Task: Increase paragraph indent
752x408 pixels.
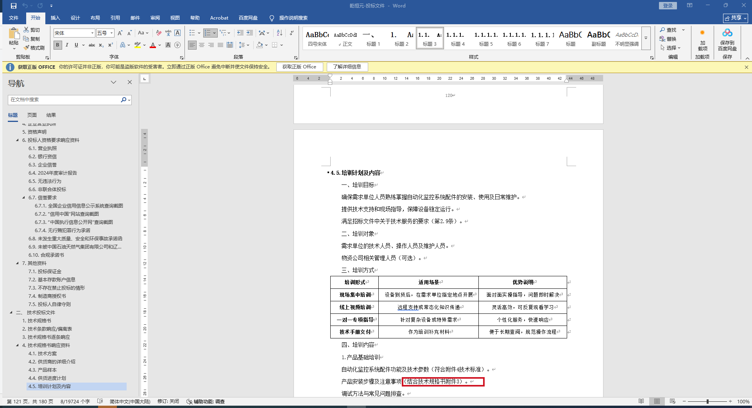Action: click(250, 33)
